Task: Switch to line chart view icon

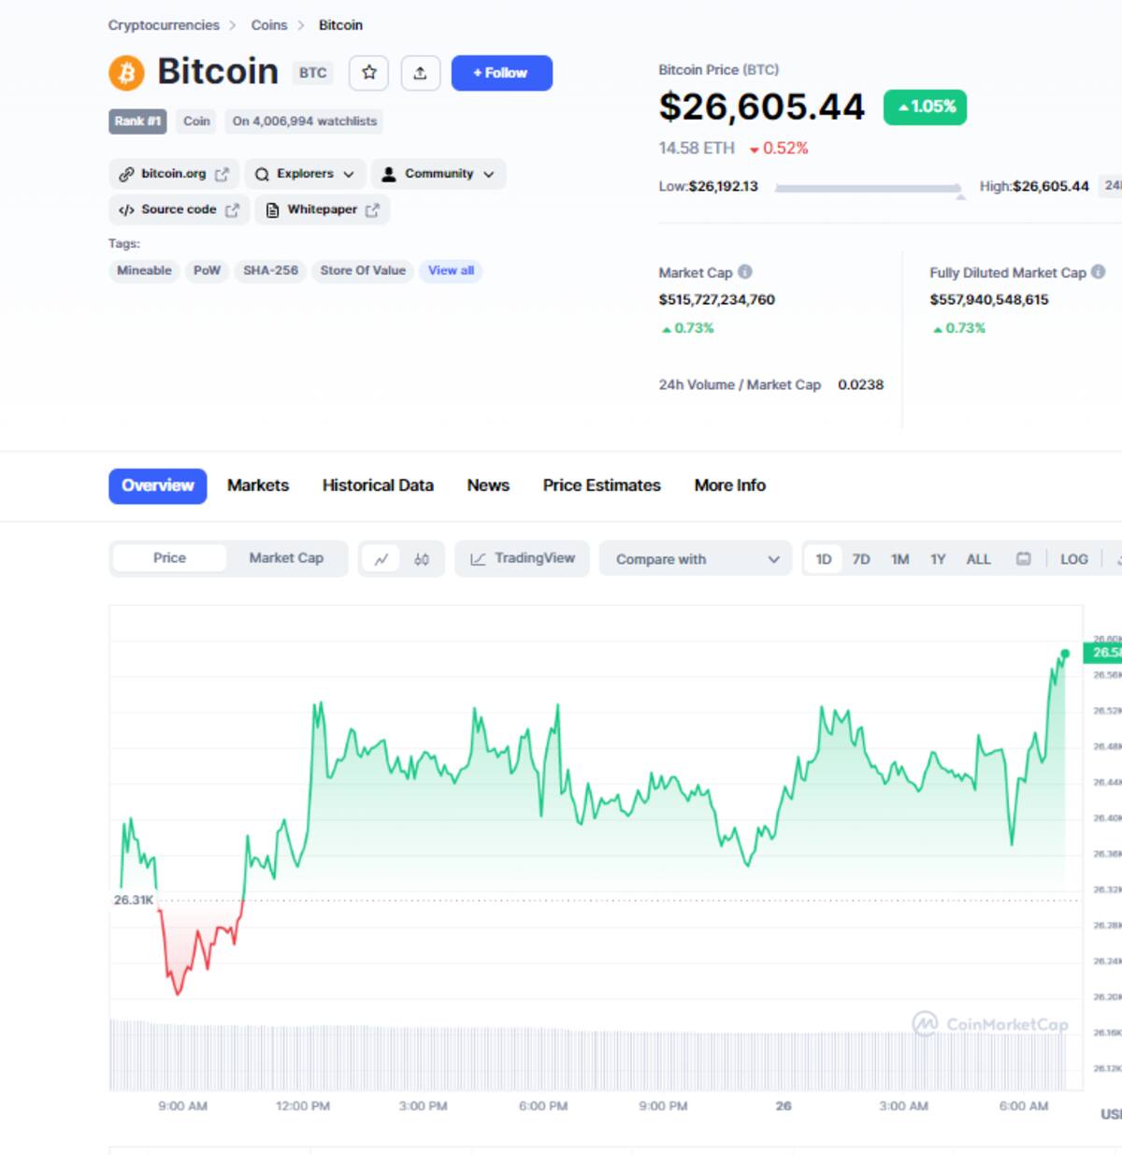Action: point(381,559)
